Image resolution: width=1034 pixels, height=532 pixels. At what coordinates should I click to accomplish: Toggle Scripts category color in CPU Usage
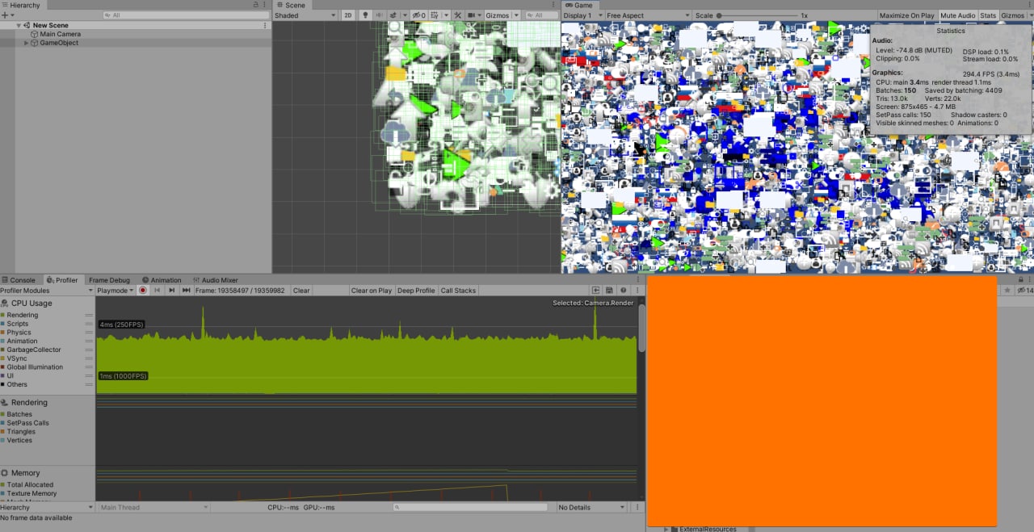[x=3, y=324]
